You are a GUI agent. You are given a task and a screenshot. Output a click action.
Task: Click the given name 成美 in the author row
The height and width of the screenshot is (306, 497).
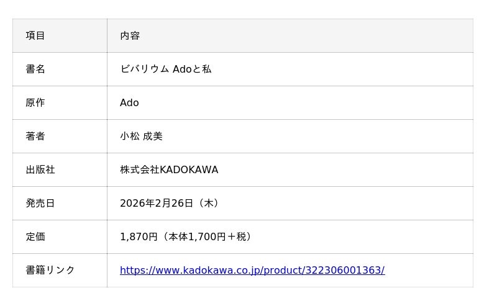(153, 137)
